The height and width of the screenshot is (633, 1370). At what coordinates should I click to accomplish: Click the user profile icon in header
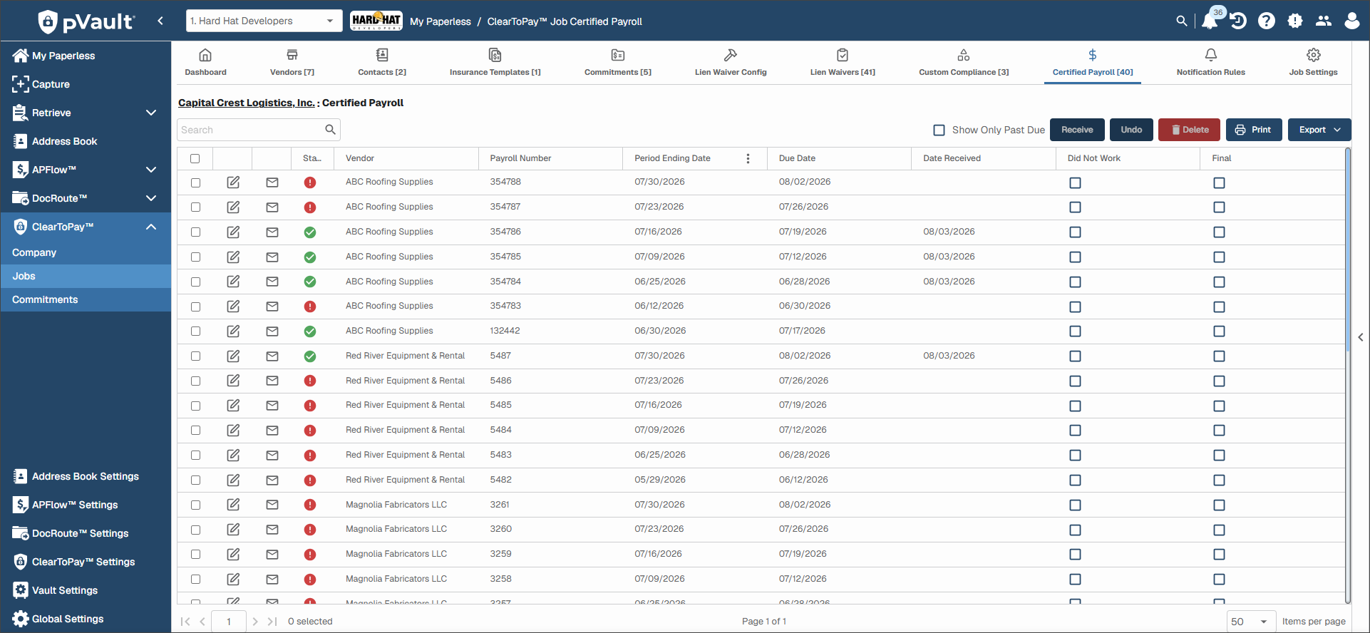1352,21
